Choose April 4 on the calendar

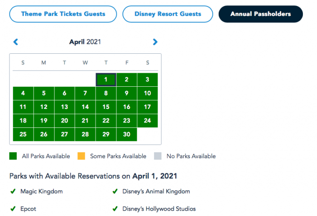(x=23, y=94)
